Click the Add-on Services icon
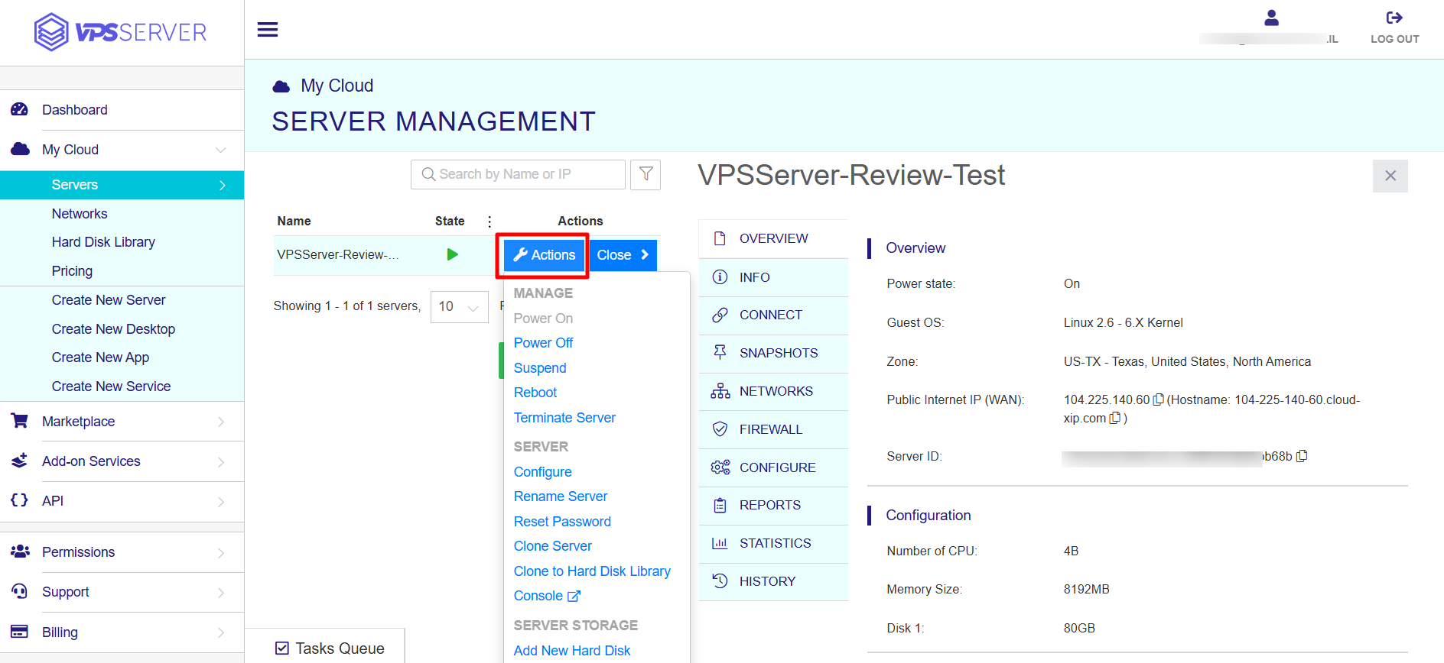Image resolution: width=1444 pixels, height=663 pixels. pyautogui.click(x=20, y=461)
